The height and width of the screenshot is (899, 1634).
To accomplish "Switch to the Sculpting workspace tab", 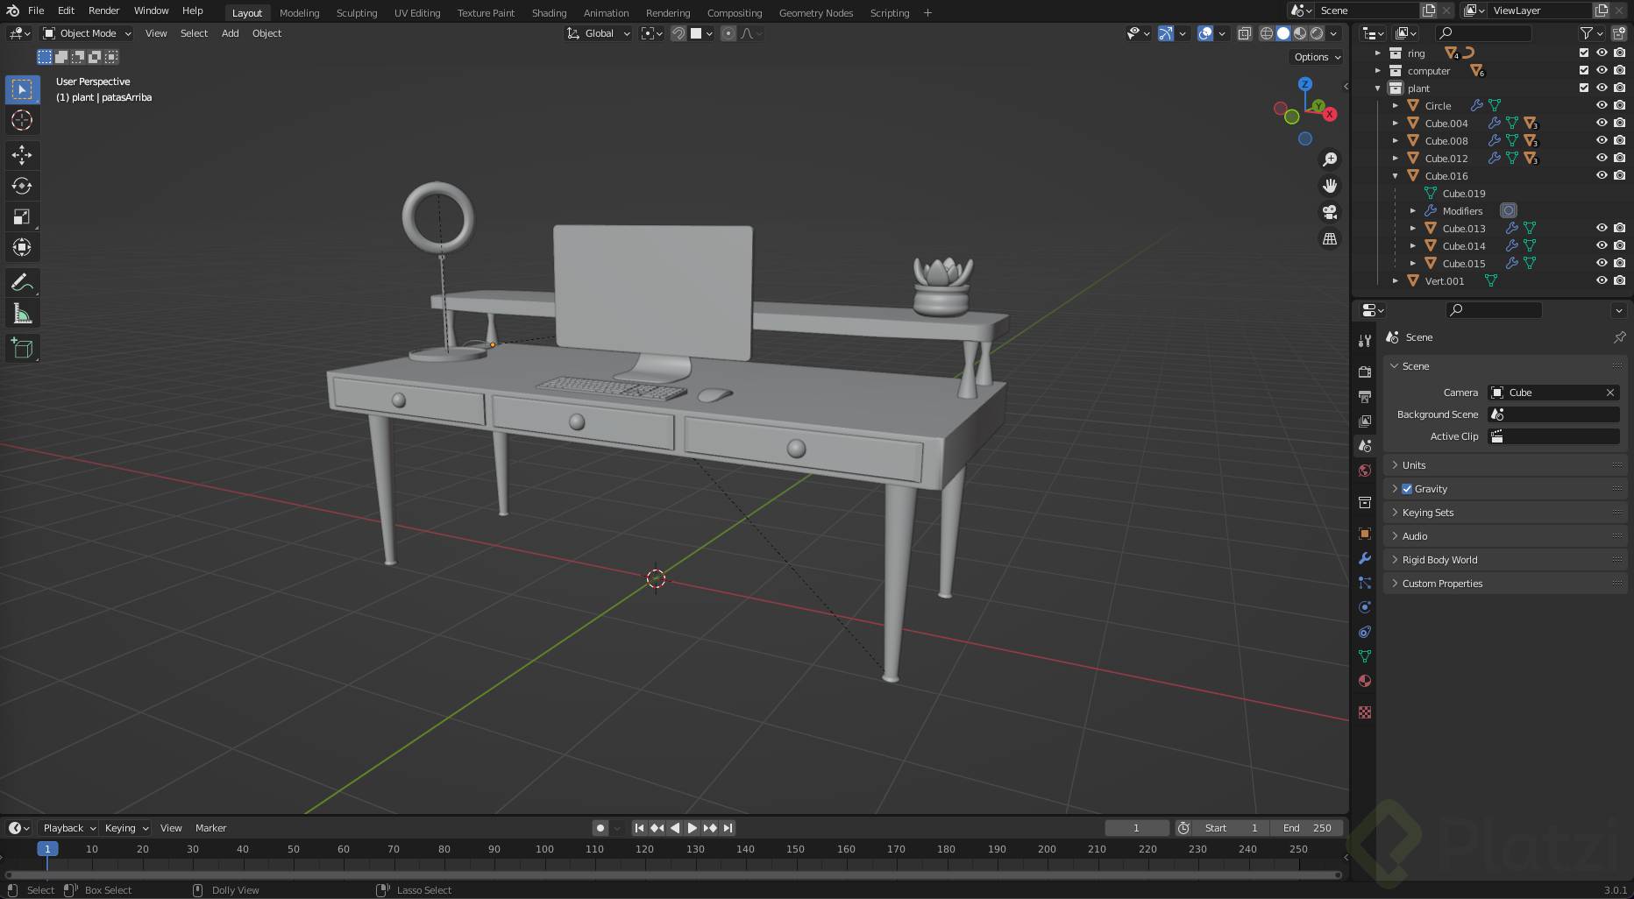I will 356,13.
